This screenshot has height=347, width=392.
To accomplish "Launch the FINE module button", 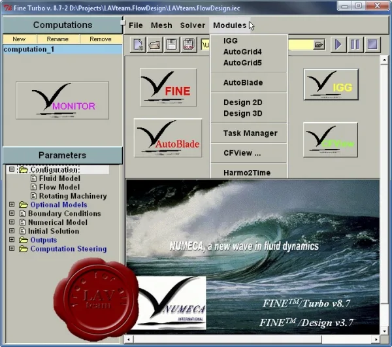I will (x=169, y=88).
